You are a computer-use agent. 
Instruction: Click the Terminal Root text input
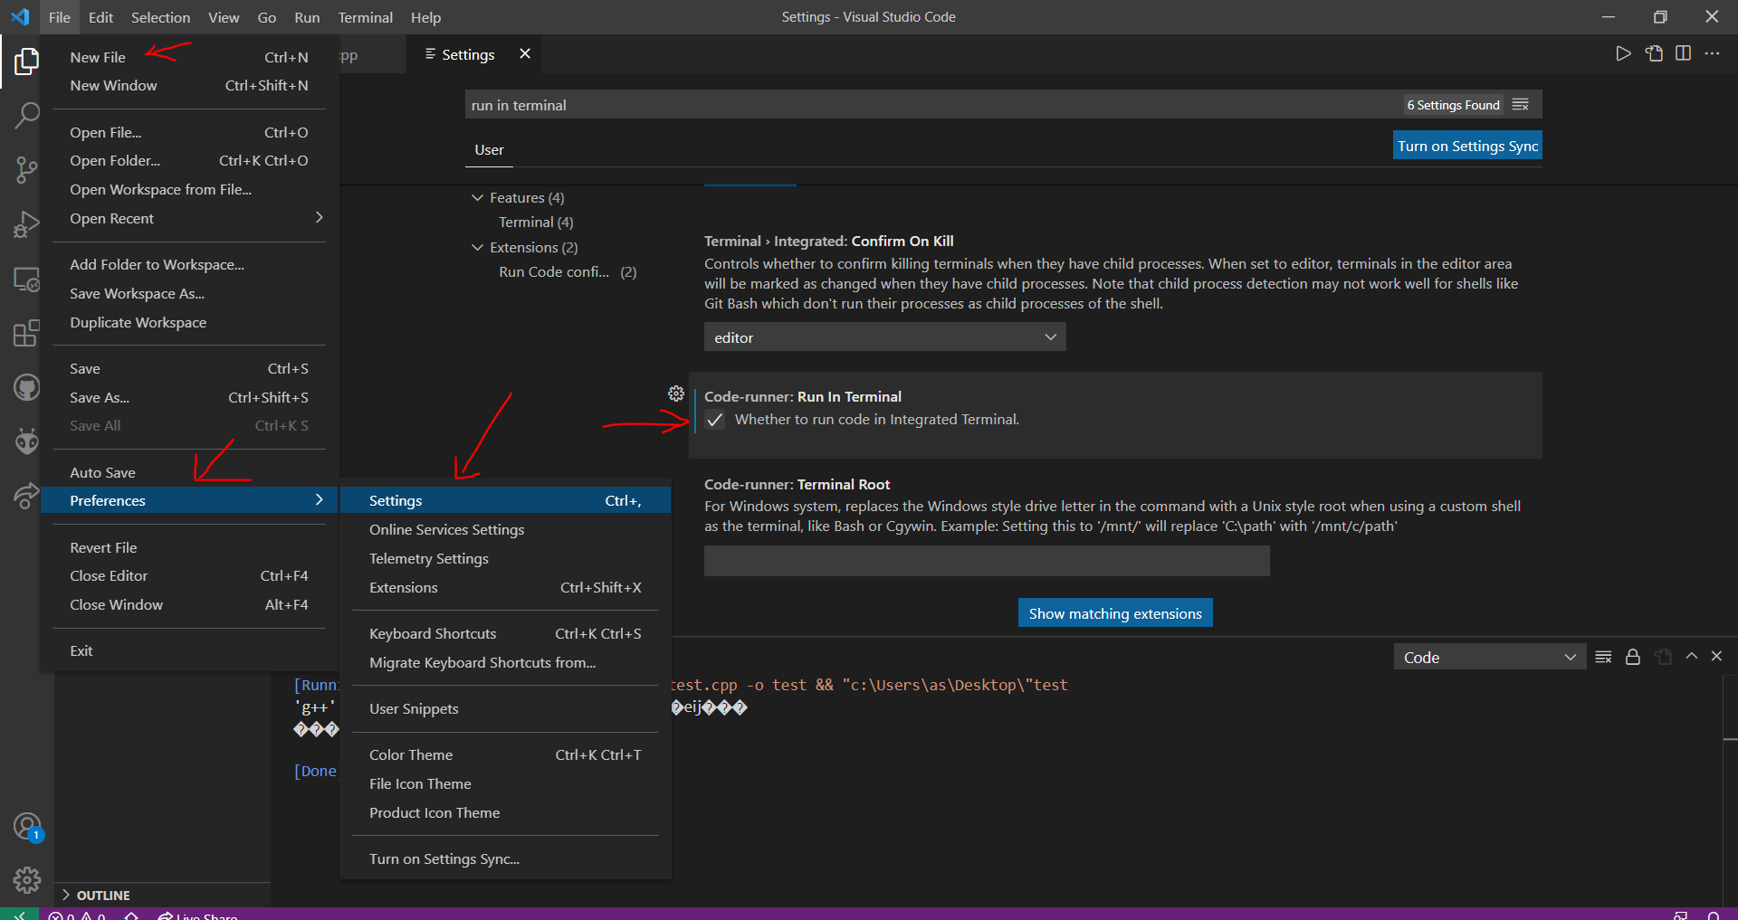pyautogui.click(x=987, y=561)
